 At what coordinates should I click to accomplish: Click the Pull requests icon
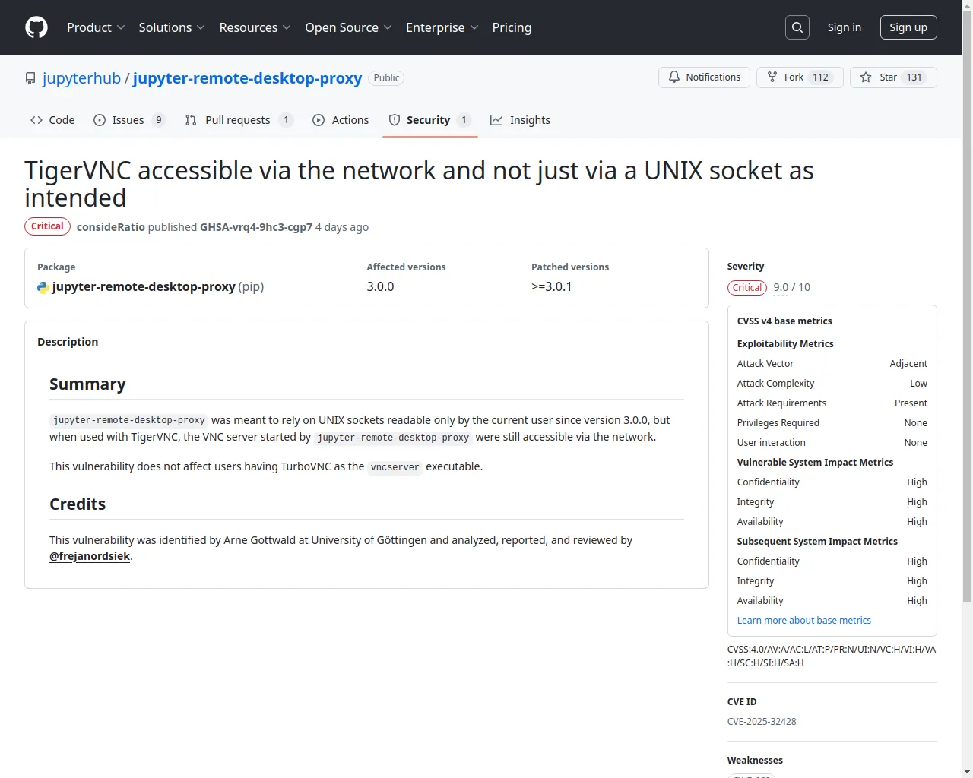(x=191, y=120)
